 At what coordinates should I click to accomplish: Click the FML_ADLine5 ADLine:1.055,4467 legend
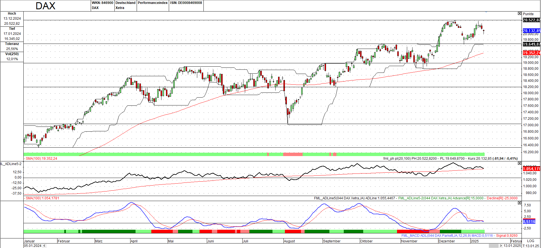pos(354,198)
